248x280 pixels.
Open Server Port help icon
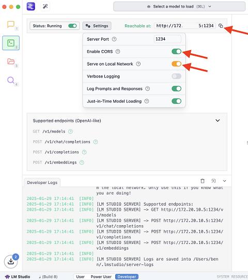pos(114,39)
